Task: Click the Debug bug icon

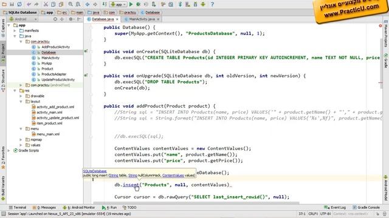Action: click(x=139, y=4)
